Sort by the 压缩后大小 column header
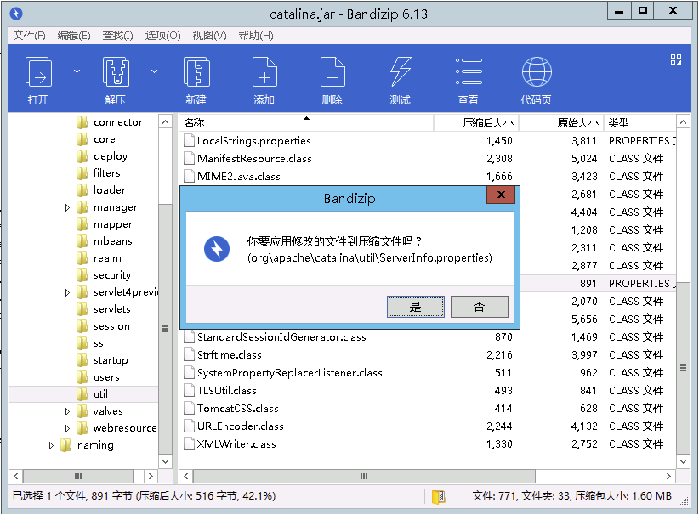Image resolution: width=699 pixels, height=514 pixels. point(476,122)
